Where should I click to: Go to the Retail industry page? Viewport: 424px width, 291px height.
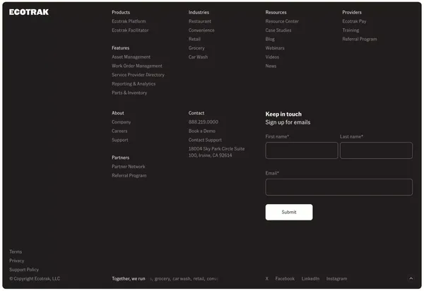194,39
